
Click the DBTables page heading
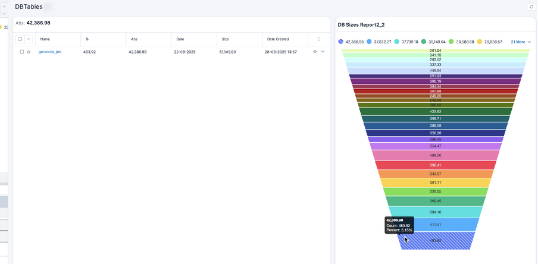click(x=29, y=7)
